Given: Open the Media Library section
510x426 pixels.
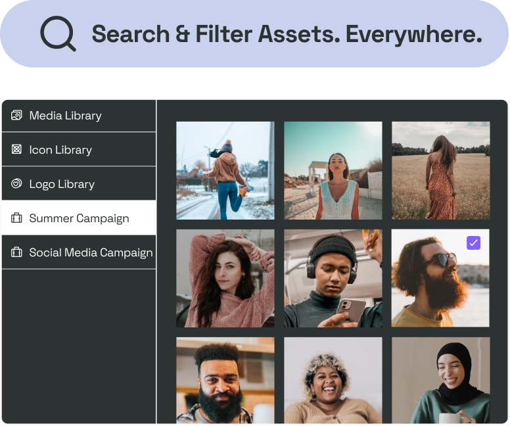Looking at the screenshot, I should (x=79, y=116).
